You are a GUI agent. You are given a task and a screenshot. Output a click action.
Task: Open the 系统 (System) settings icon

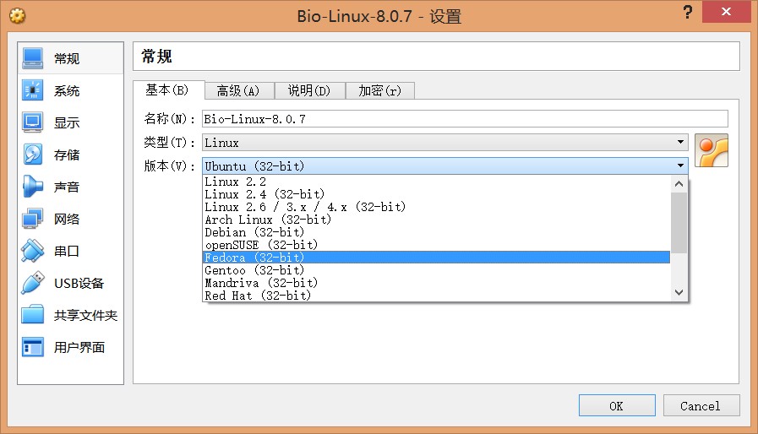coord(32,90)
